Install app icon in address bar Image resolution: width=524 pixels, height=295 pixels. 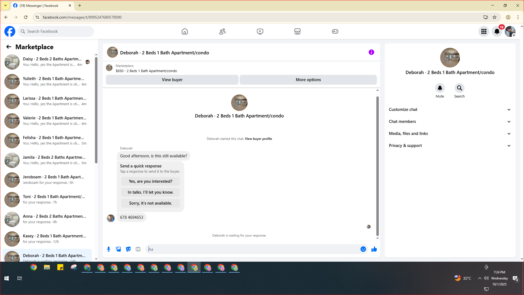pos(486,17)
